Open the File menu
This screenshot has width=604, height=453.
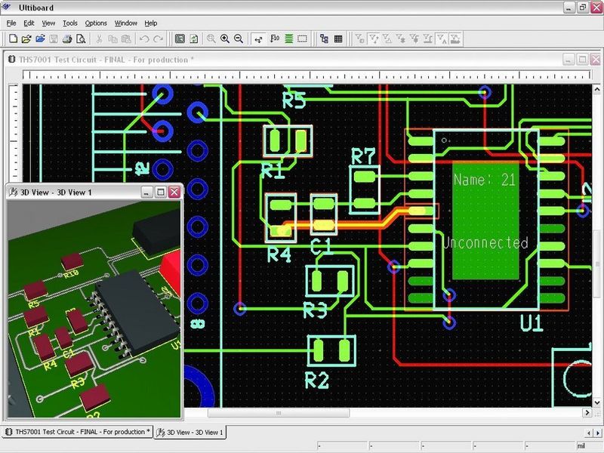pyautogui.click(x=11, y=23)
